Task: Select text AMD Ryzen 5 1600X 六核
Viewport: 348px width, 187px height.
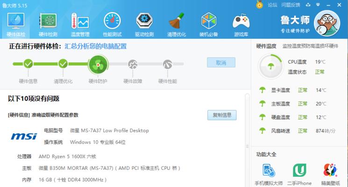Action: click(x=67, y=157)
